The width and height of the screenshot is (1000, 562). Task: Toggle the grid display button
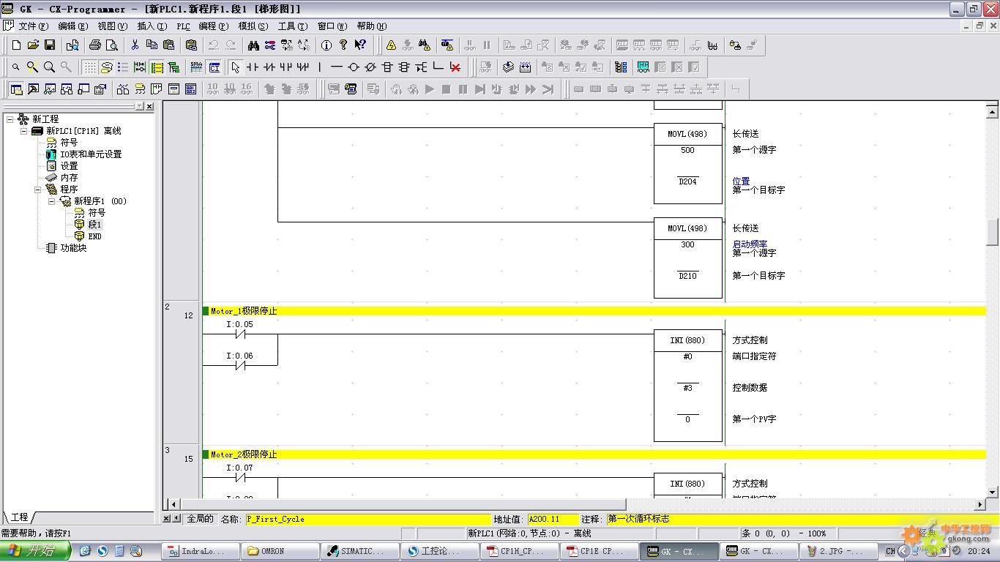89,67
